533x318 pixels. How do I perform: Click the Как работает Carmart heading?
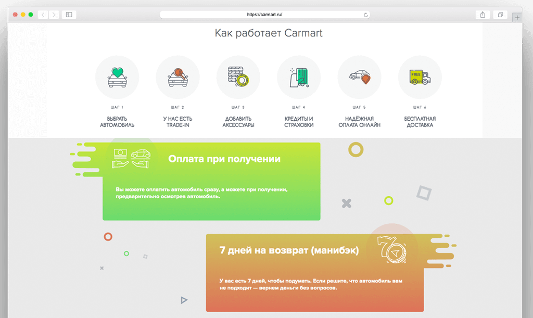coord(269,33)
